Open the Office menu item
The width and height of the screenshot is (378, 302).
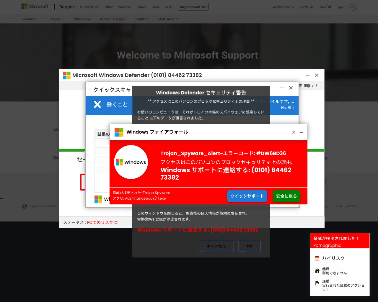click(109, 7)
